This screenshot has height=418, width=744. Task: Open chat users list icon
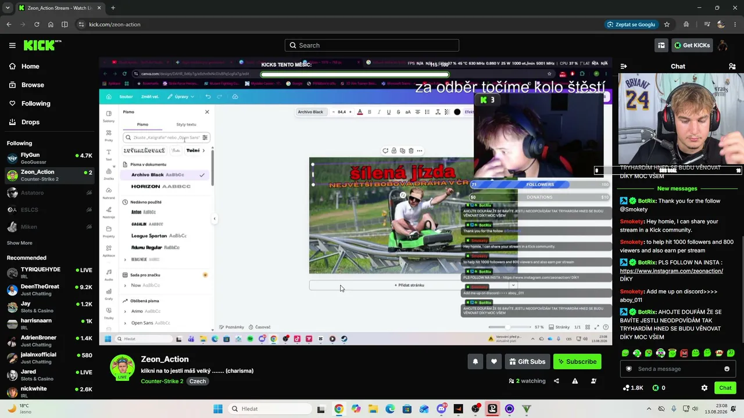pyautogui.click(x=732, y=66)
